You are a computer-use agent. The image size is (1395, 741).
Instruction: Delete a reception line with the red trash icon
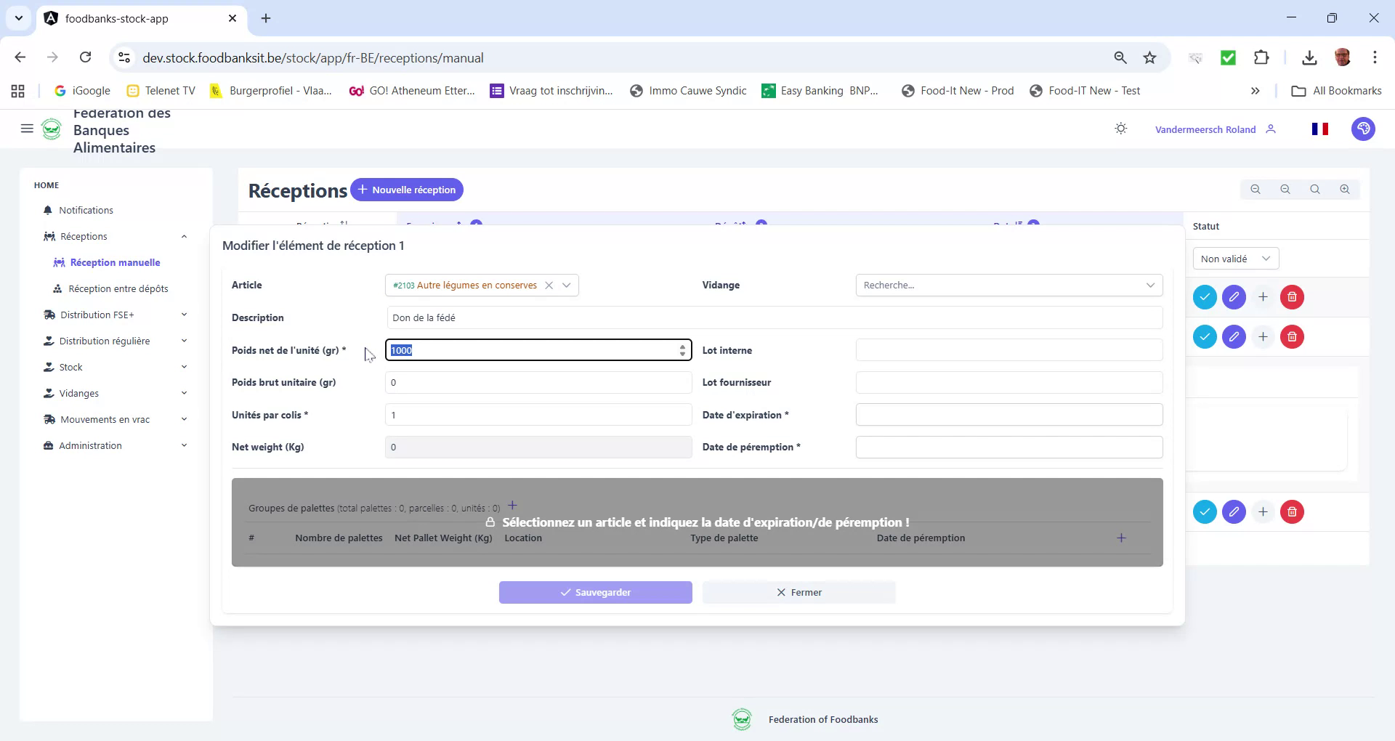click(x=1292, y=297)
